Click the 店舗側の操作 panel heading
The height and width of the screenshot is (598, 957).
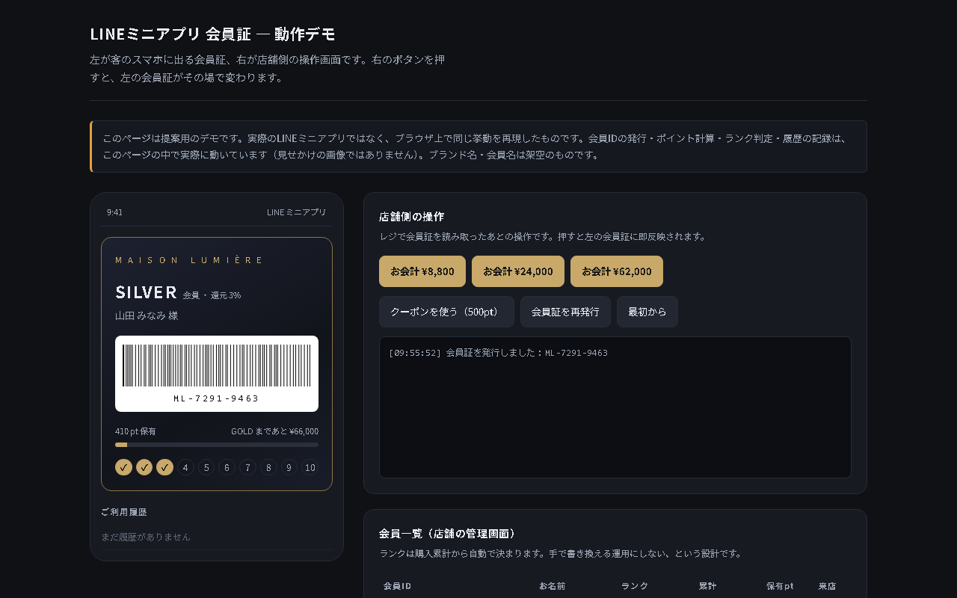411,217
